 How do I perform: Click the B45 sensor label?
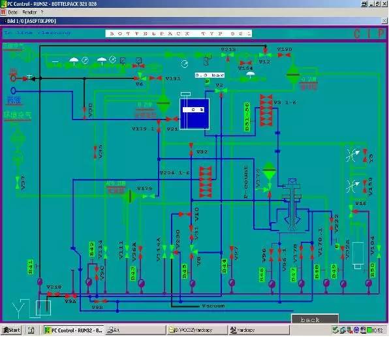[185, 271]
